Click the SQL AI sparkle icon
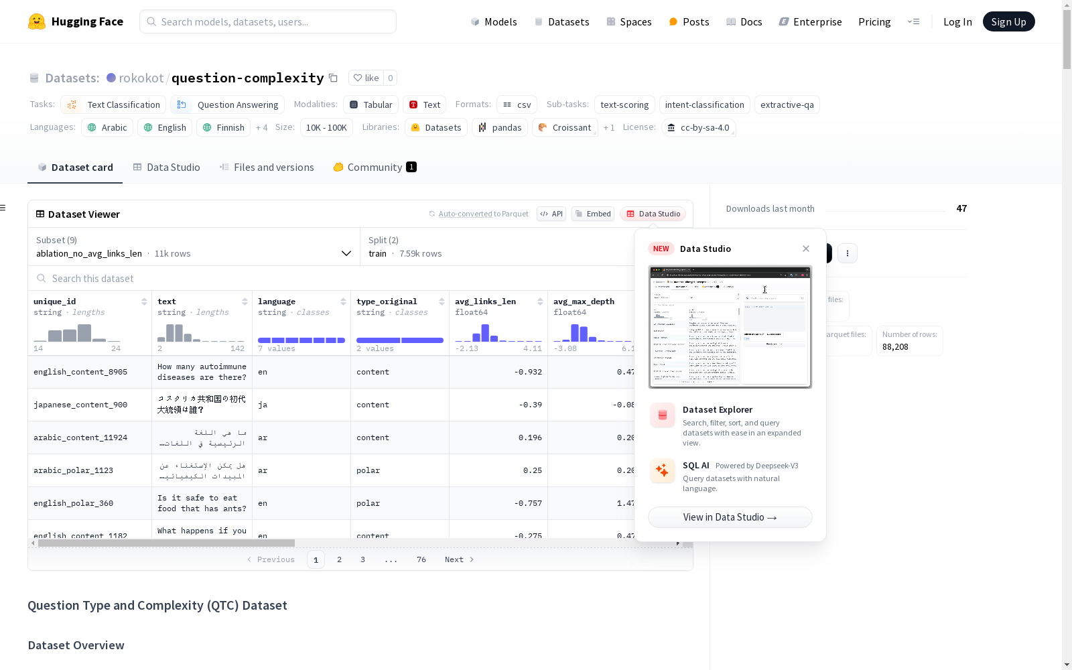 click(663, 470)
